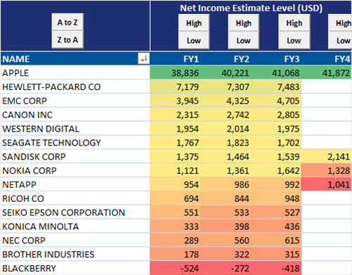The width and height of the screenshot is (352, 275).
Task: Click the High button above FY1
Action: click(x=194, y=23)
